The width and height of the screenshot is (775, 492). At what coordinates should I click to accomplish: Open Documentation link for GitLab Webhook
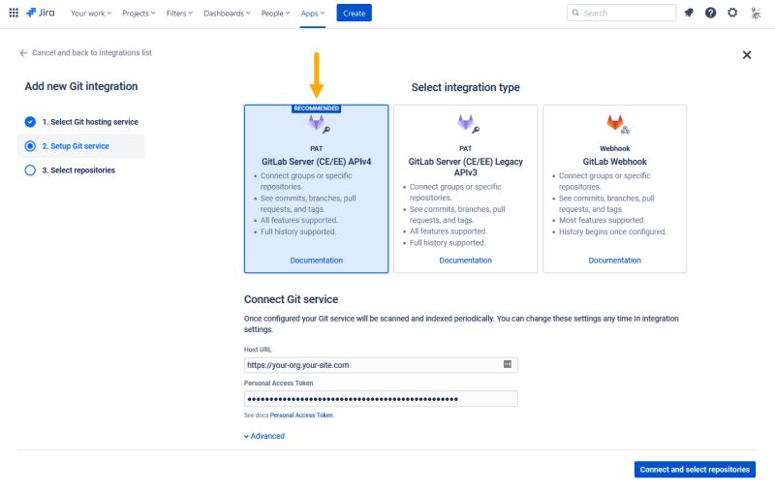[x=615, y=261]
